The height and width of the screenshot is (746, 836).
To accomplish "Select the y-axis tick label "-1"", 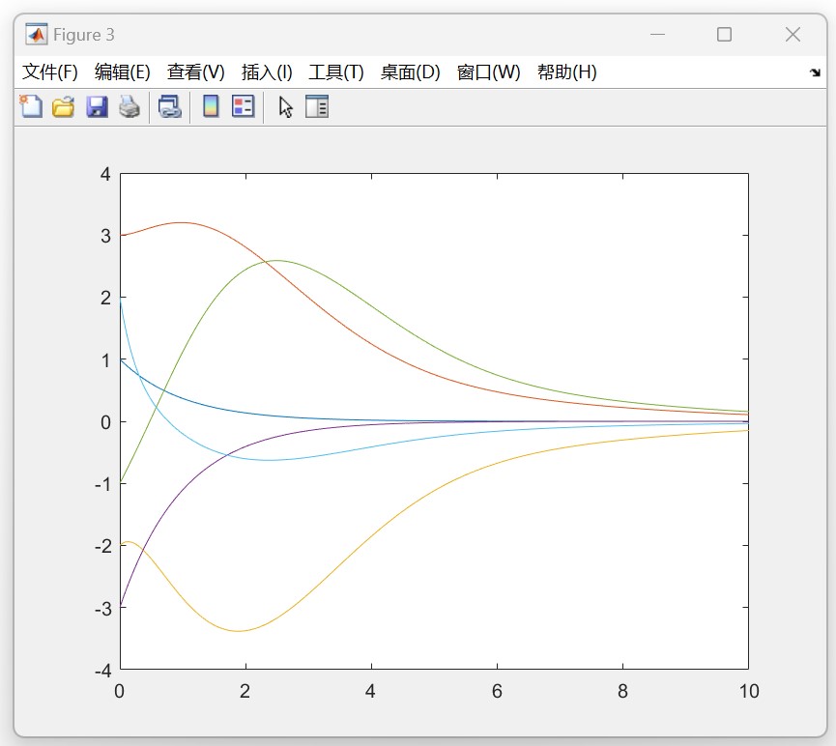I will [x=102, y=484].
